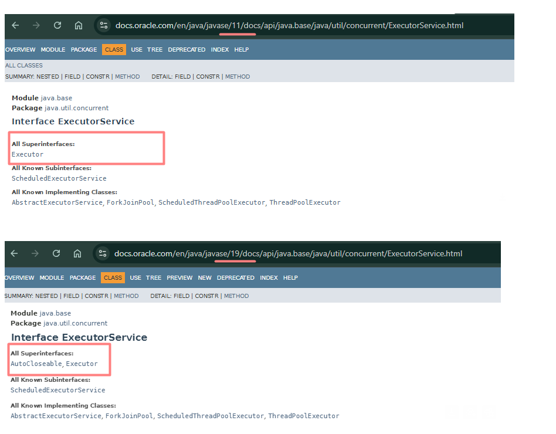Open USE in Java 19 nav bar
Viewport: 556px width, 434px height.
(135, 277)
